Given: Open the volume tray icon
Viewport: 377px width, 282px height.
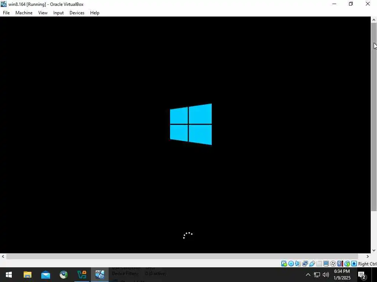Looking at the screenshot, I should pyautogui.click(x=326, y=275).
